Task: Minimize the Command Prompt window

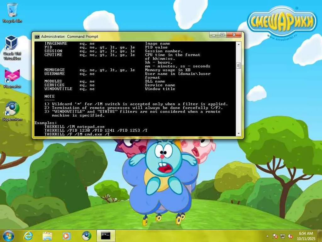Action: coord(214,35)
